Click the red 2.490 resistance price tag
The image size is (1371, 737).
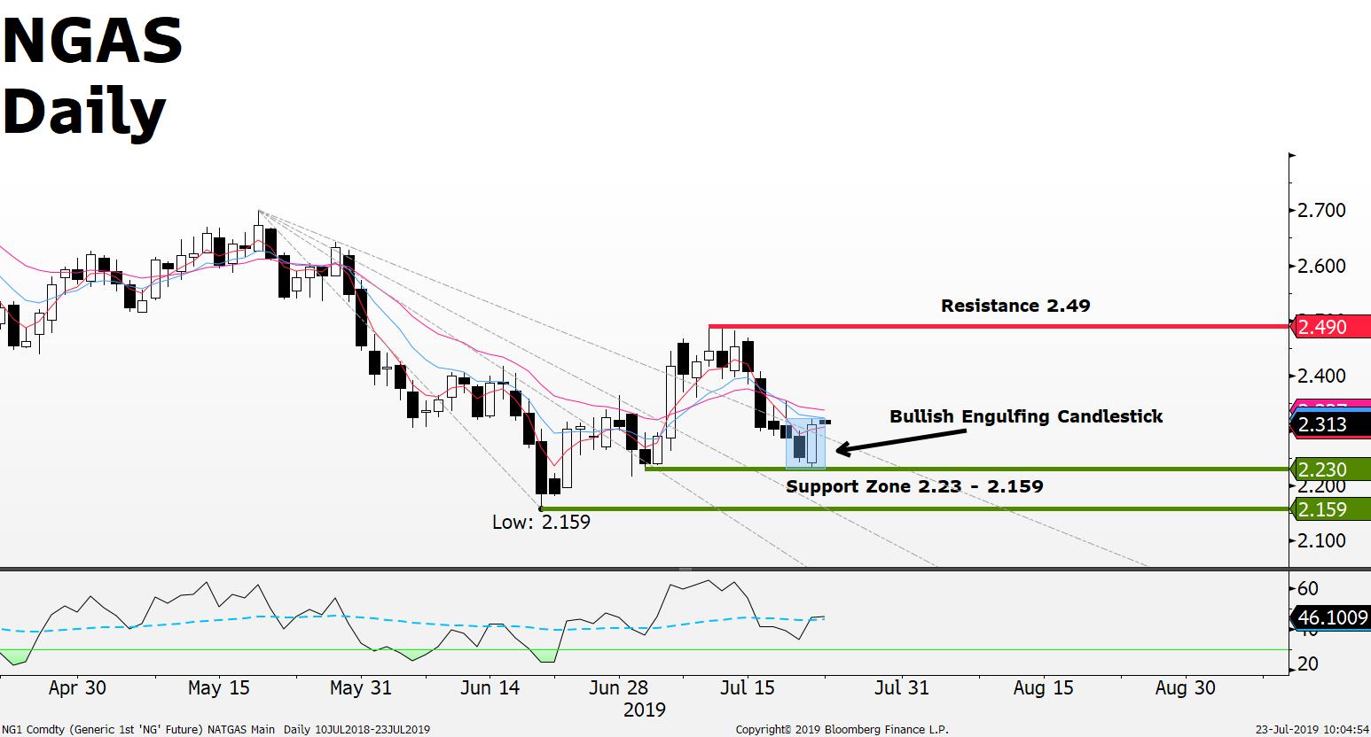tap(1328, 327)
